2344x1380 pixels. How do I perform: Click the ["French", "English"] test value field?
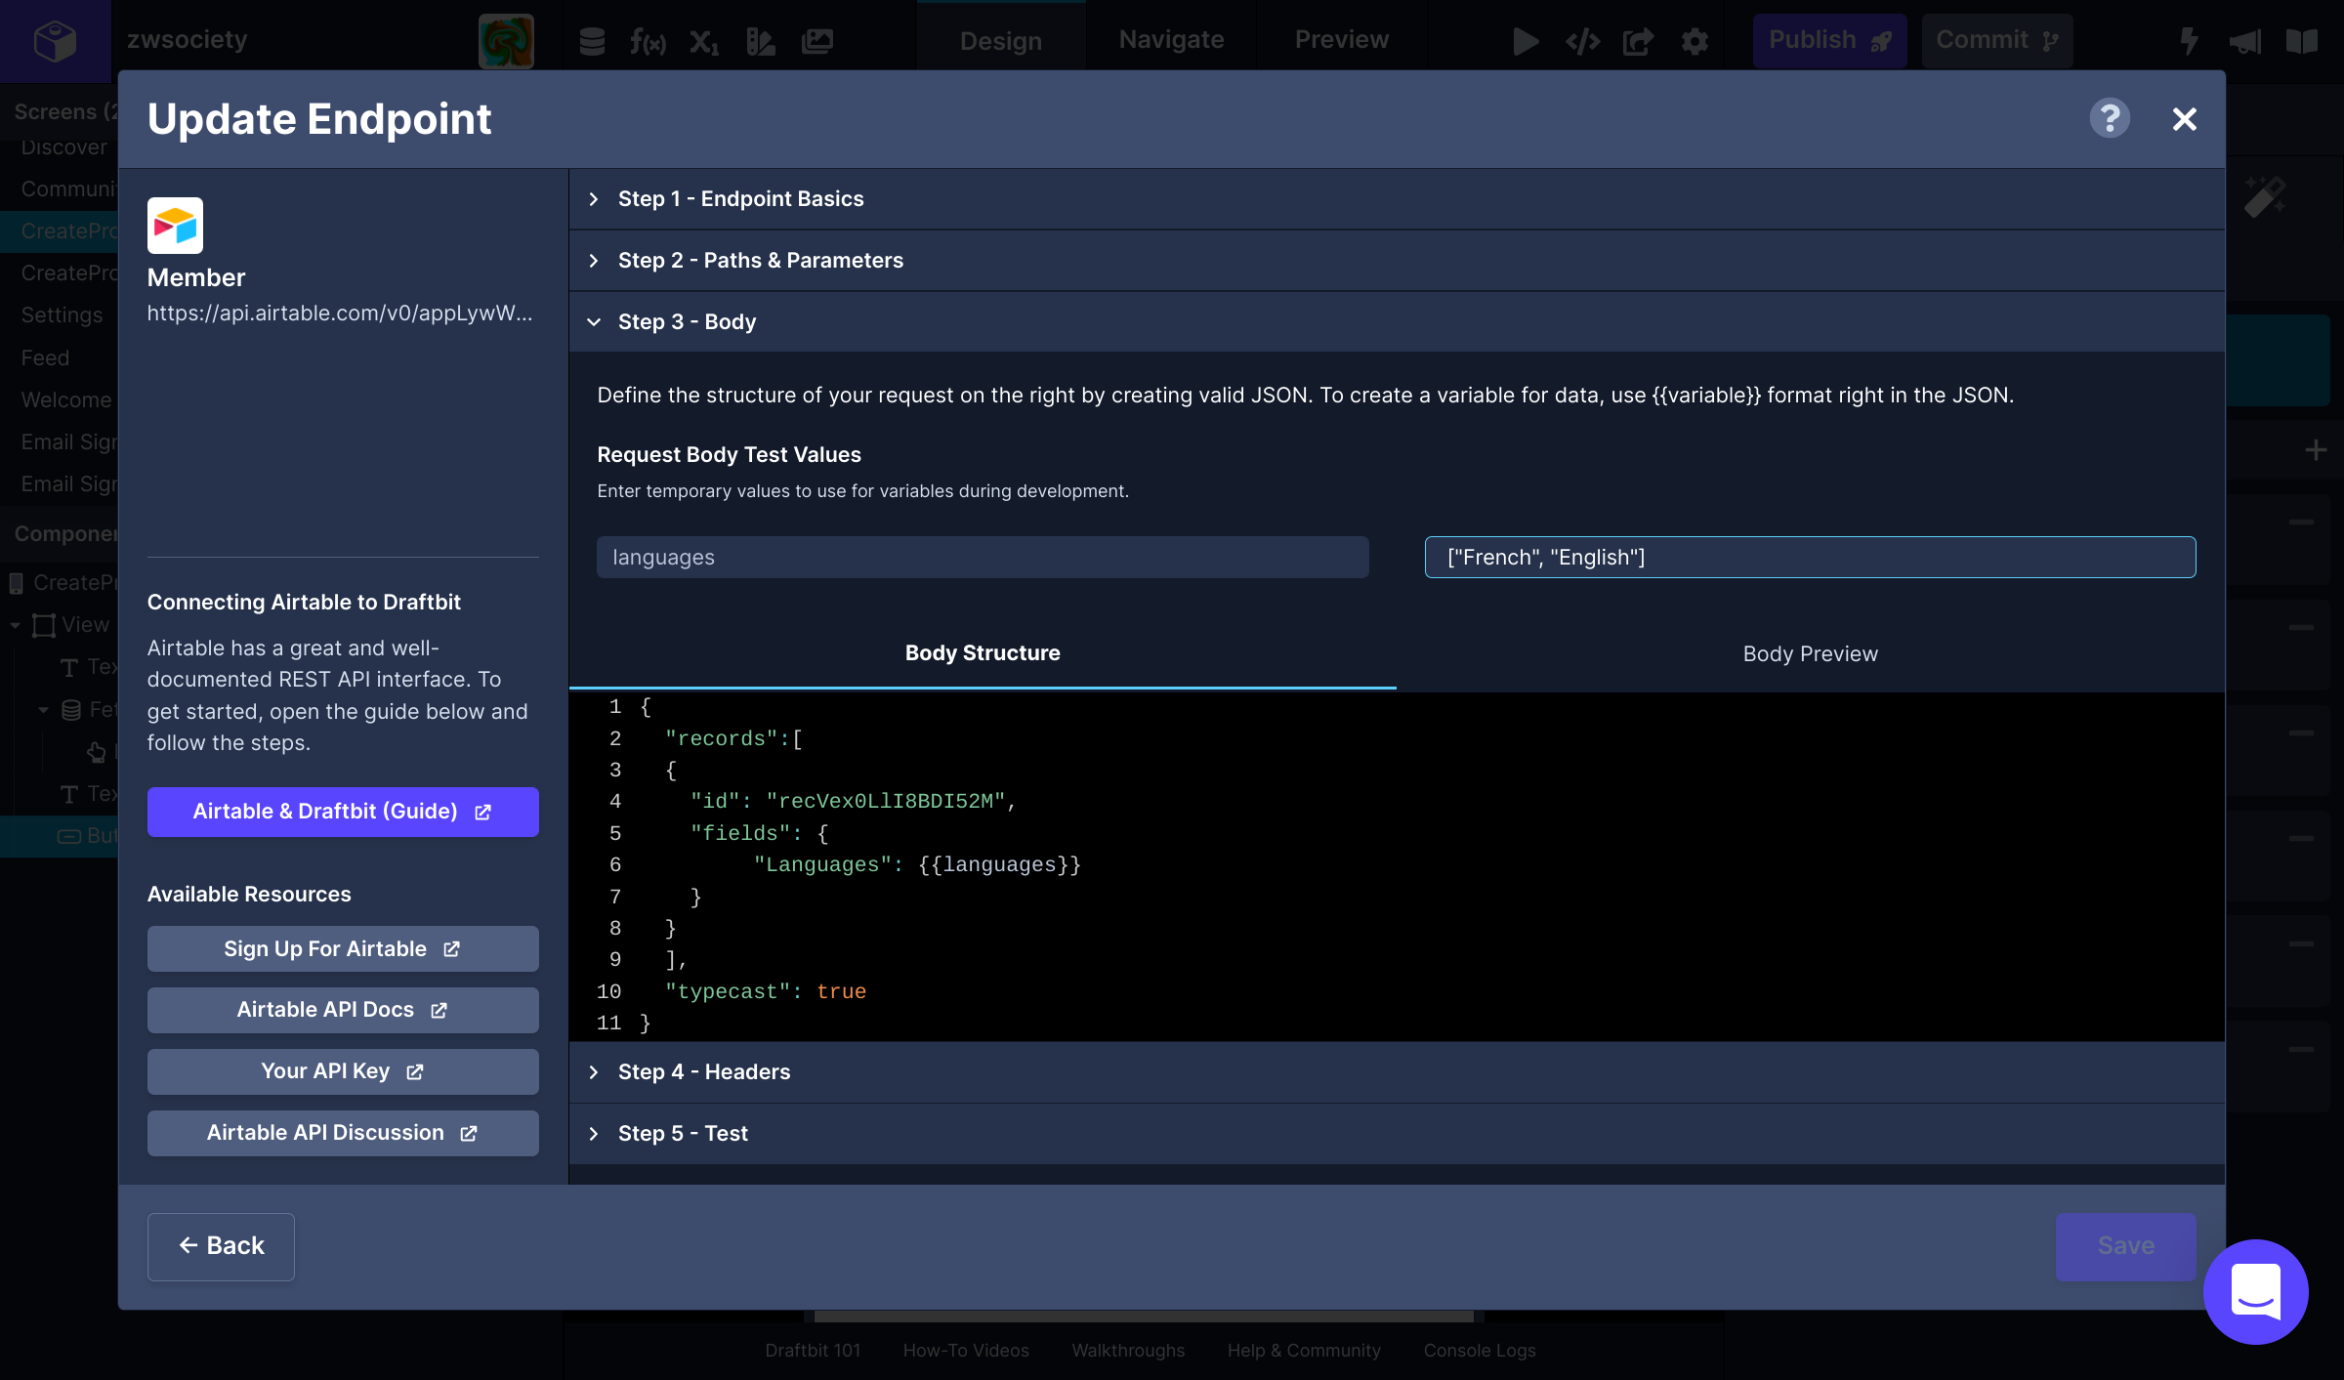coord(1810,558)
